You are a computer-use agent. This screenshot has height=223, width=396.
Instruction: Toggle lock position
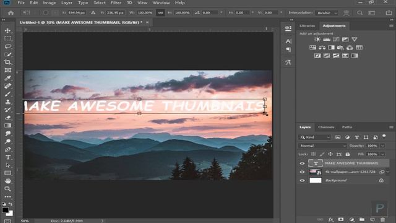[x=330, y=154]
